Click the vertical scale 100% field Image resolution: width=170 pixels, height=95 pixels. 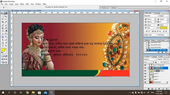[x=151, y=25]
